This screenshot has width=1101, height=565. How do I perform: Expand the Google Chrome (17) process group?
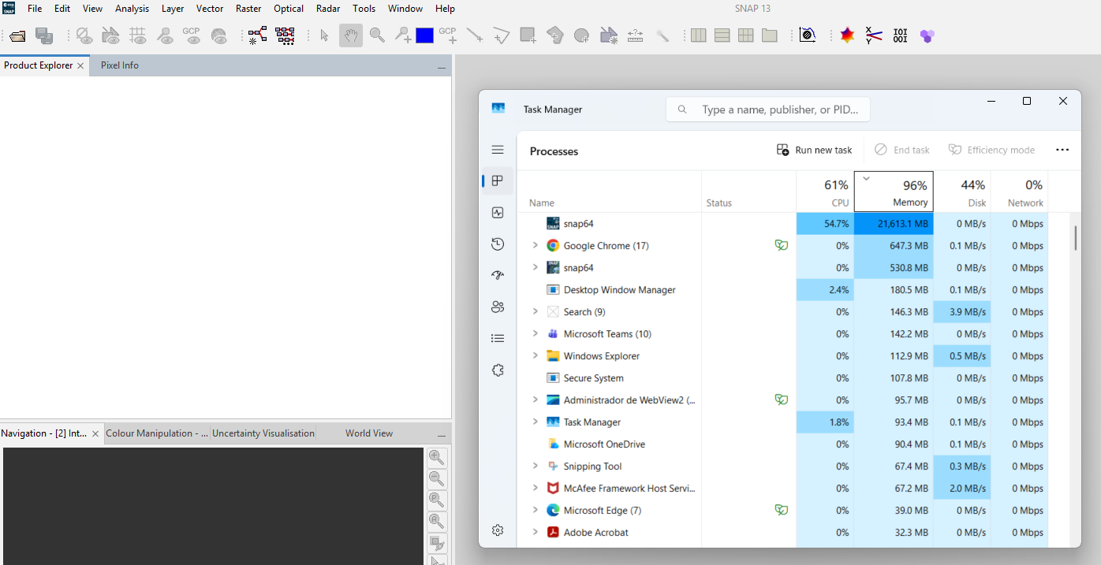(535, 246)
